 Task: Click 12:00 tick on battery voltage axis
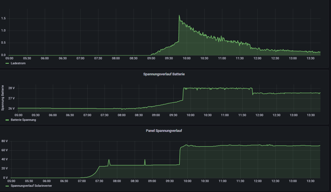click(259, 115)
